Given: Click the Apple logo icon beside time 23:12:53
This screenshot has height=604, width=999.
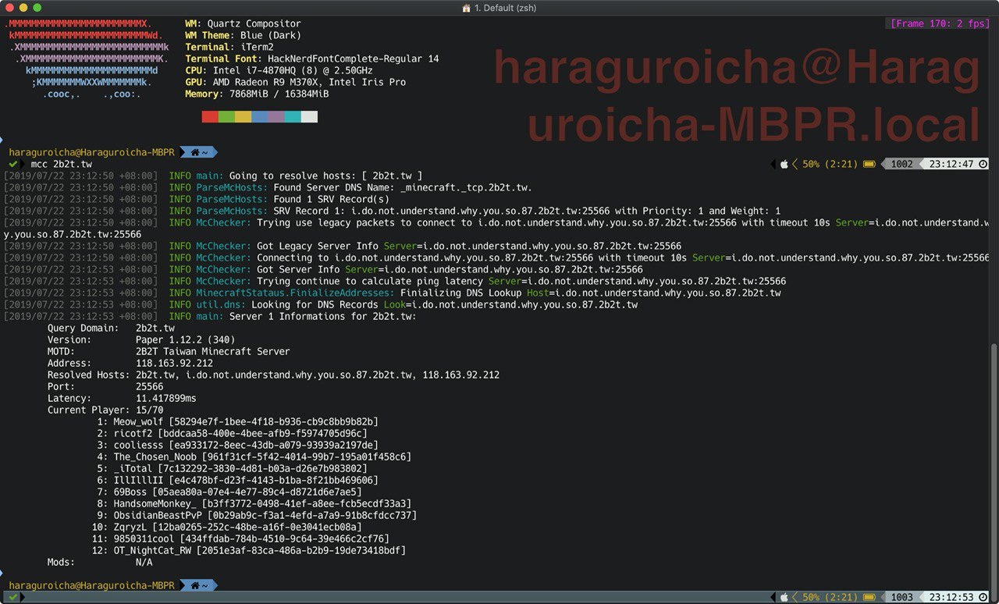Looking at the screenshot, I should pos(784,597).
